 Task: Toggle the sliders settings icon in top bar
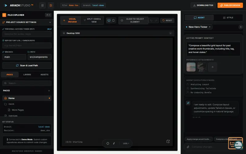tap(51, 5)
